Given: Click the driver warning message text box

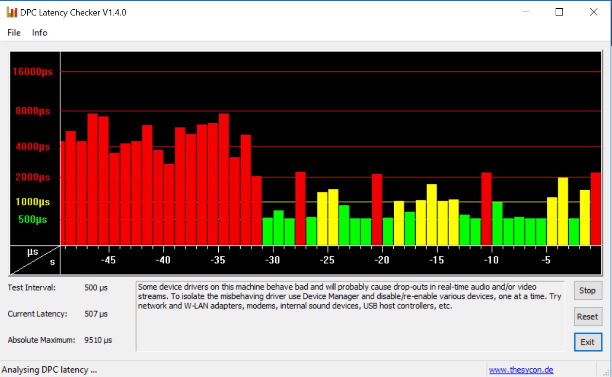Looking at the screenshot, I should point(350,316).
